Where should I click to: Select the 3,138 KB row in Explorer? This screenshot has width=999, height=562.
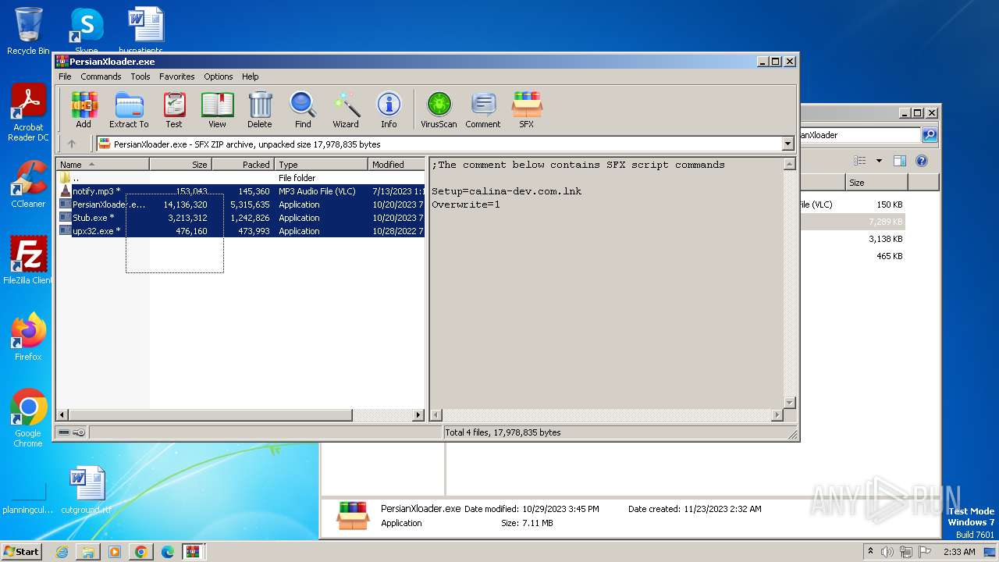click(852, 239)
